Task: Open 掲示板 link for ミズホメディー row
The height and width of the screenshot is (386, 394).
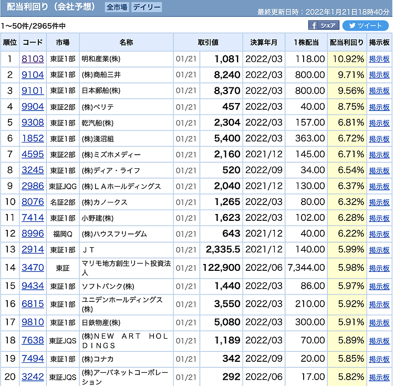Action: tap(379, 155)
